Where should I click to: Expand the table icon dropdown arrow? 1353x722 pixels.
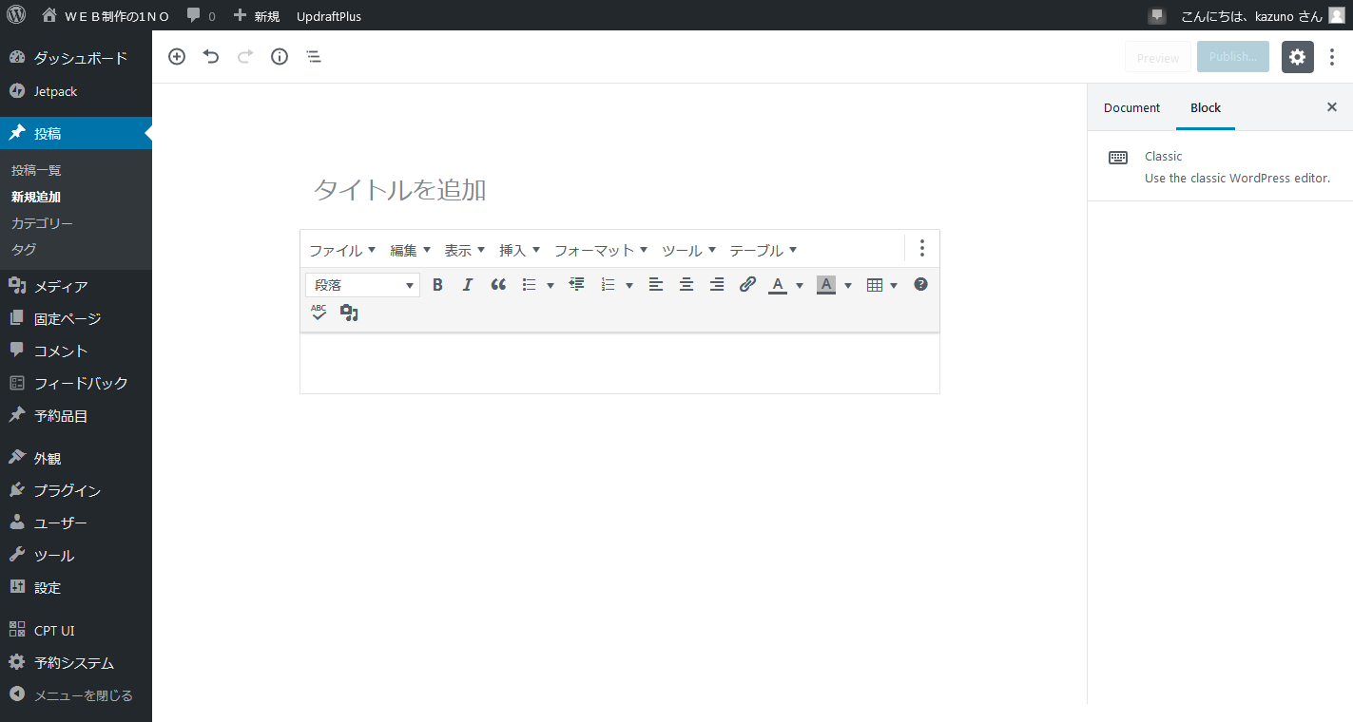coord(894,285)
